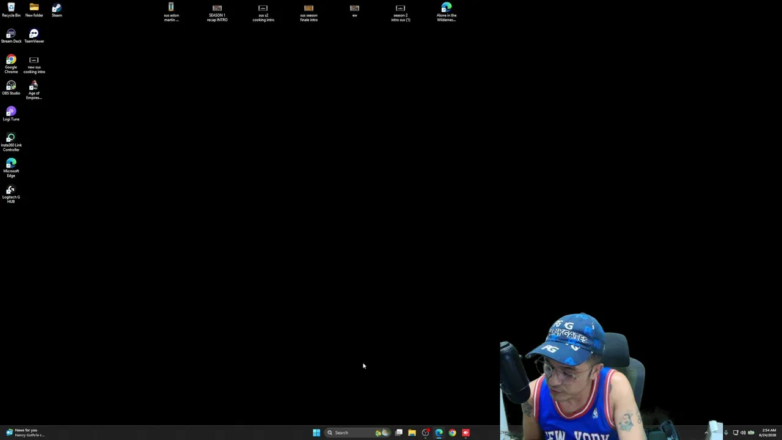Select the New folder desktop icon

coord(34,10)
